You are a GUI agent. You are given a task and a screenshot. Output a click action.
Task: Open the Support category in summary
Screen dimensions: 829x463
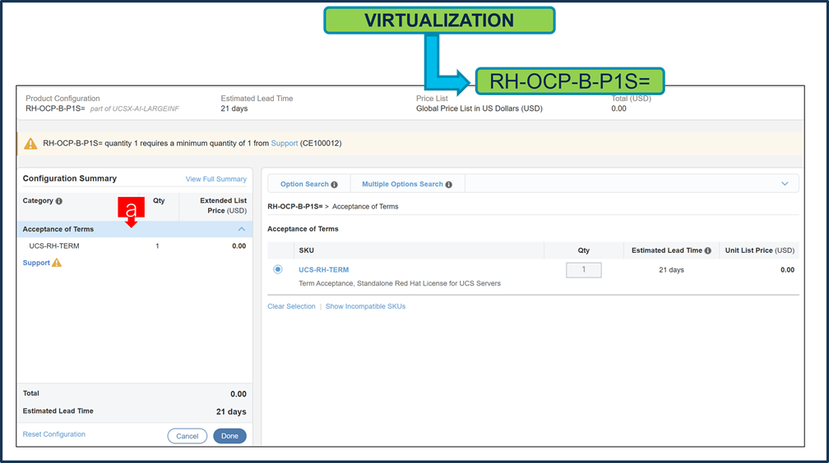36,263
